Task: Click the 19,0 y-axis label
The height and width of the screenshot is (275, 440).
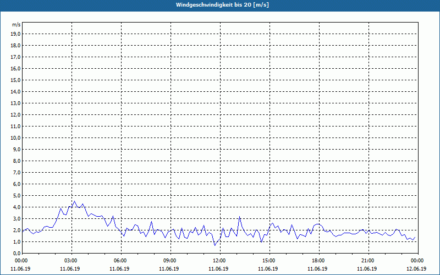Action: tap(15, 34)
